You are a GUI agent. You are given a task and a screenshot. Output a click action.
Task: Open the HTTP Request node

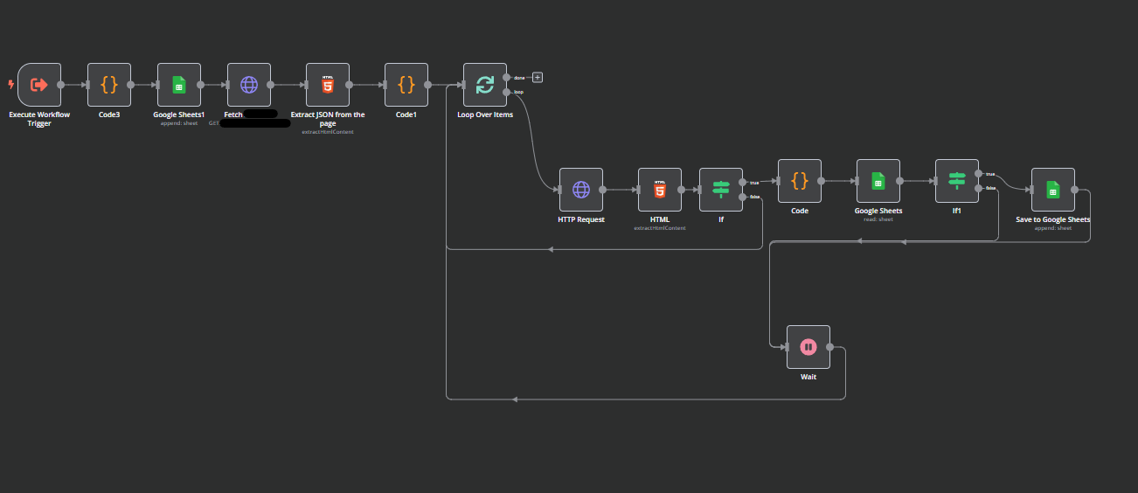click(581, 190)
